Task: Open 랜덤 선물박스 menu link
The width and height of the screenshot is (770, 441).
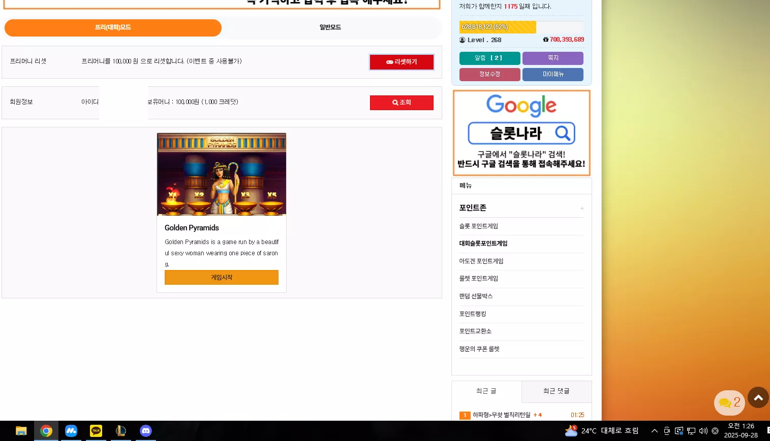Action: 476,296
